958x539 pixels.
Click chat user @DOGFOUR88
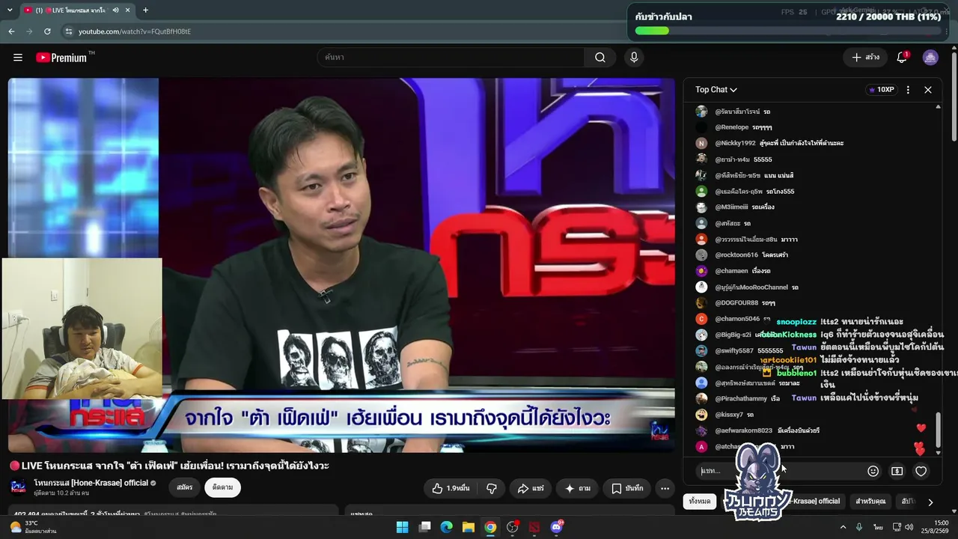(736, 303)
